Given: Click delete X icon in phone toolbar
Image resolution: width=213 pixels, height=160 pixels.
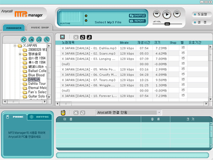Looking at the screenshot, I should tap(76, 113).
